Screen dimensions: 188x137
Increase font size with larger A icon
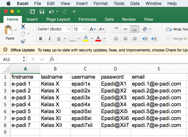pos(92,29)
